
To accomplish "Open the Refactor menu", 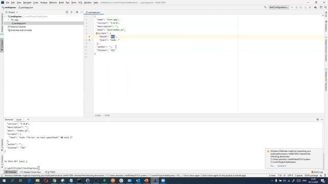I will [53, 3].
